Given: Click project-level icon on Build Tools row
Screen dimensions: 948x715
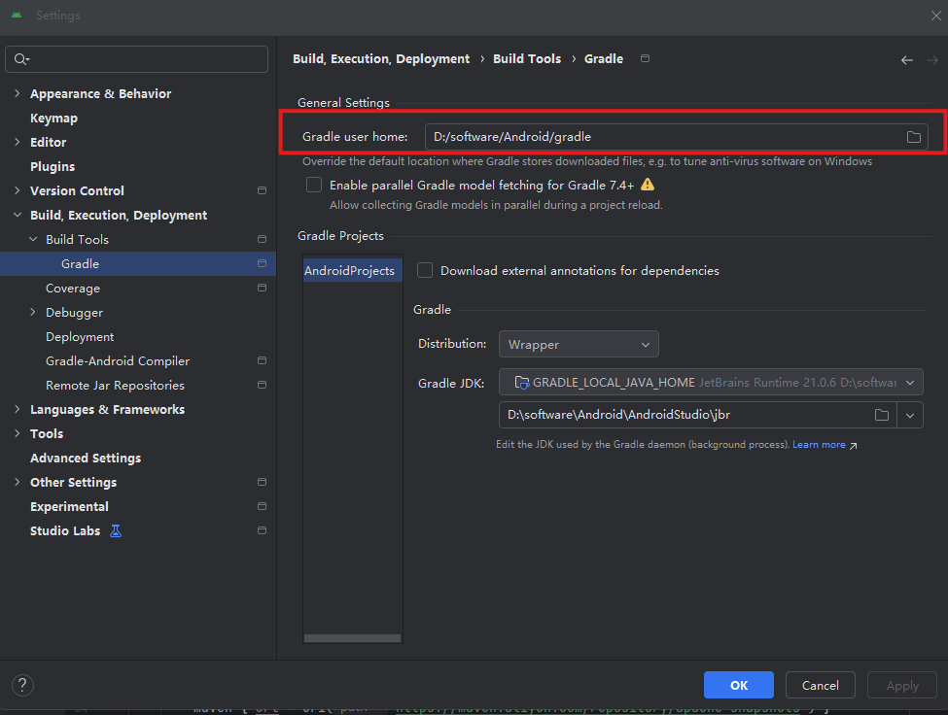Looking at the screenshot, I should click(x=262, y=239).
